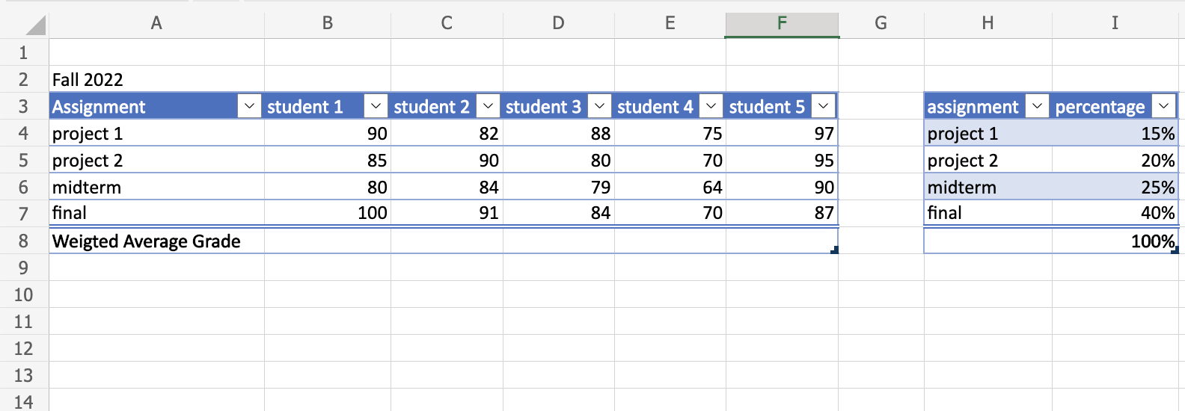This screenshot has width=1185, height=411.
Task: Click student 2 final score 91
Action: pos(447,213)
